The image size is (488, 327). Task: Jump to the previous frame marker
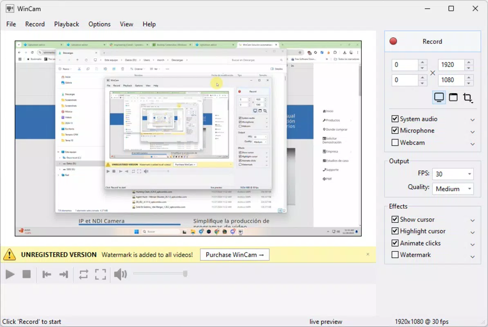coord(47,274)
